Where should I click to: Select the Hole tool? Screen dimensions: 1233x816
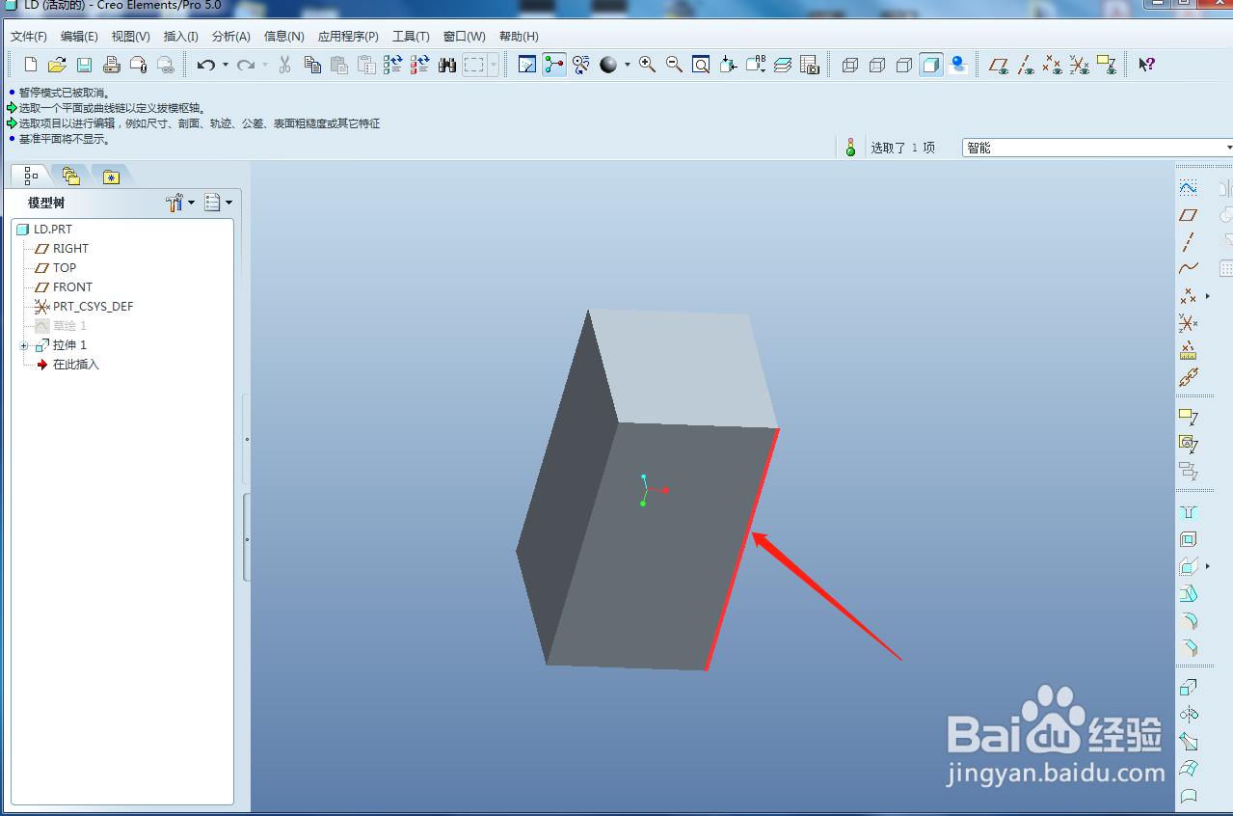pyautogui.click(x=1189, y=512)
